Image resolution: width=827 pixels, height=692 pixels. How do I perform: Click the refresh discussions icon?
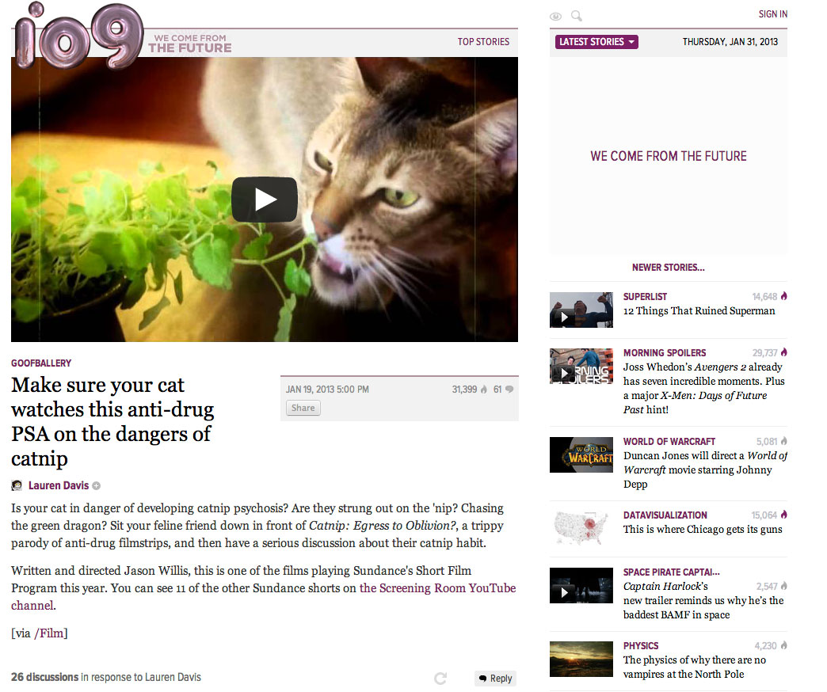pyautogui.click(x=440, y=679)
